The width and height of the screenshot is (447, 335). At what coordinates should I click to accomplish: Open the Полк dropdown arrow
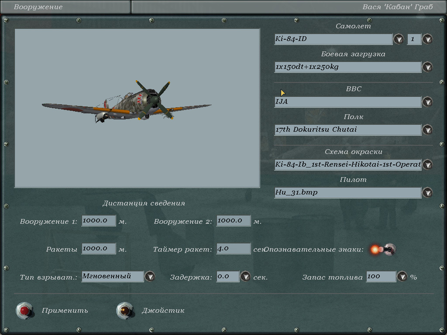[427, 130]
